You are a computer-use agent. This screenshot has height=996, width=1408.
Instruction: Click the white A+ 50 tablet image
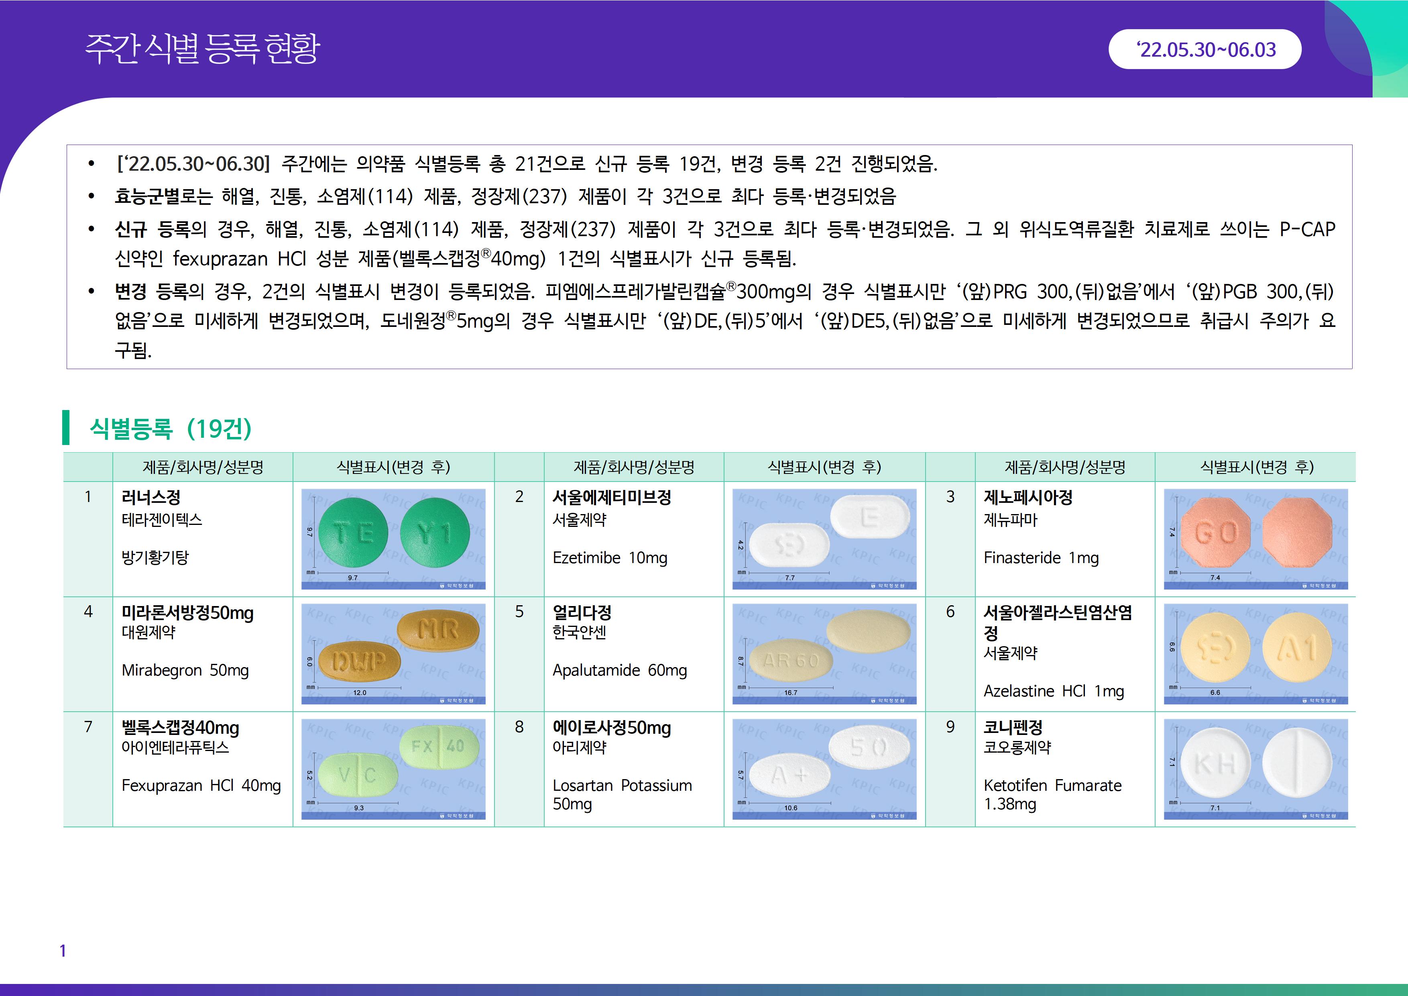pyautogui.click(x=824, y=768)
